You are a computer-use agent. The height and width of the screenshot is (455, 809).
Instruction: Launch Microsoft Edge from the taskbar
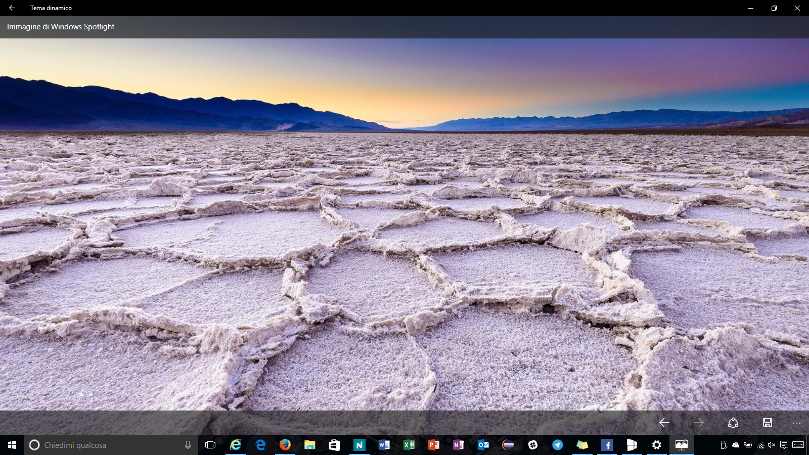point(260,445)
